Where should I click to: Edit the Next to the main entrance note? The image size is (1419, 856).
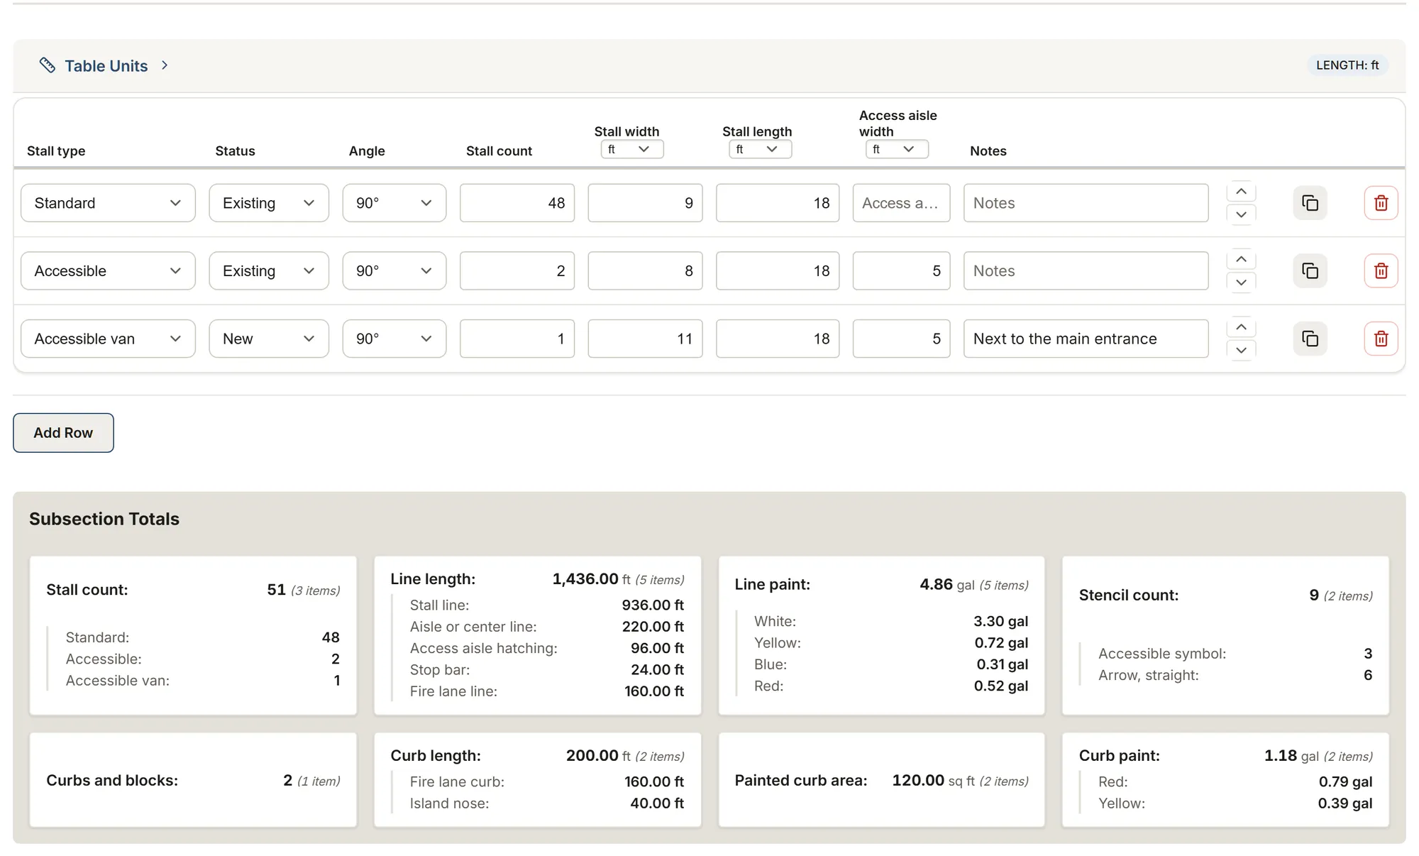[1086, 339]
